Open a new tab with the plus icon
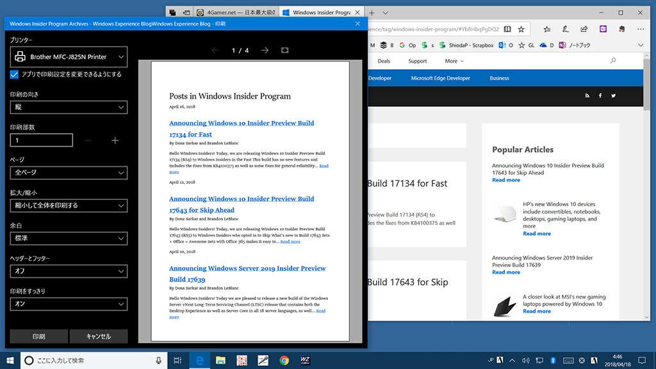656x369 pixels. click(x=372, y=13)
